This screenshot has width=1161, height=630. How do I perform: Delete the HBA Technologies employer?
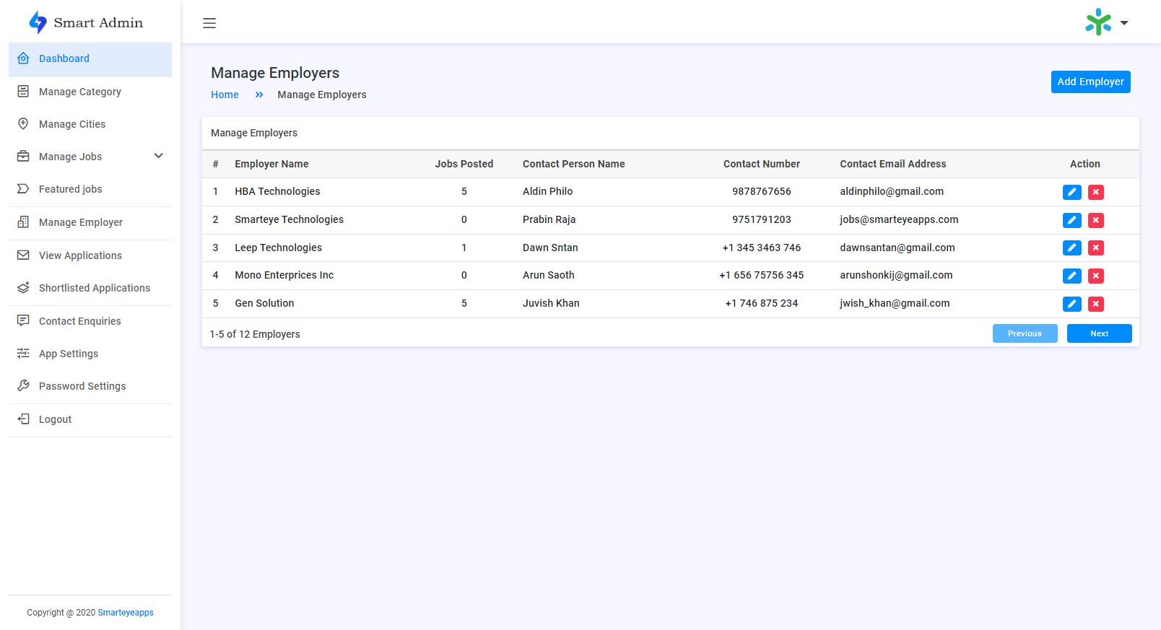(1095, 192)
